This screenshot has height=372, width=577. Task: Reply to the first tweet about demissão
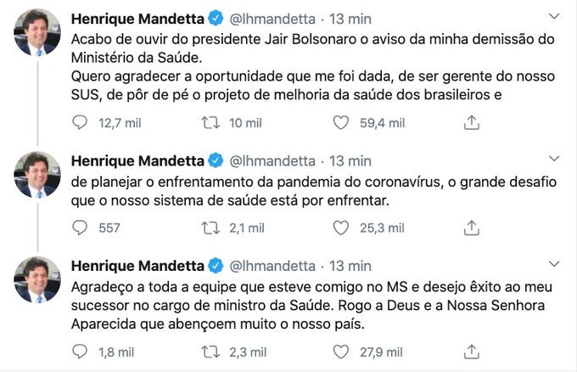tap(80, 123)
